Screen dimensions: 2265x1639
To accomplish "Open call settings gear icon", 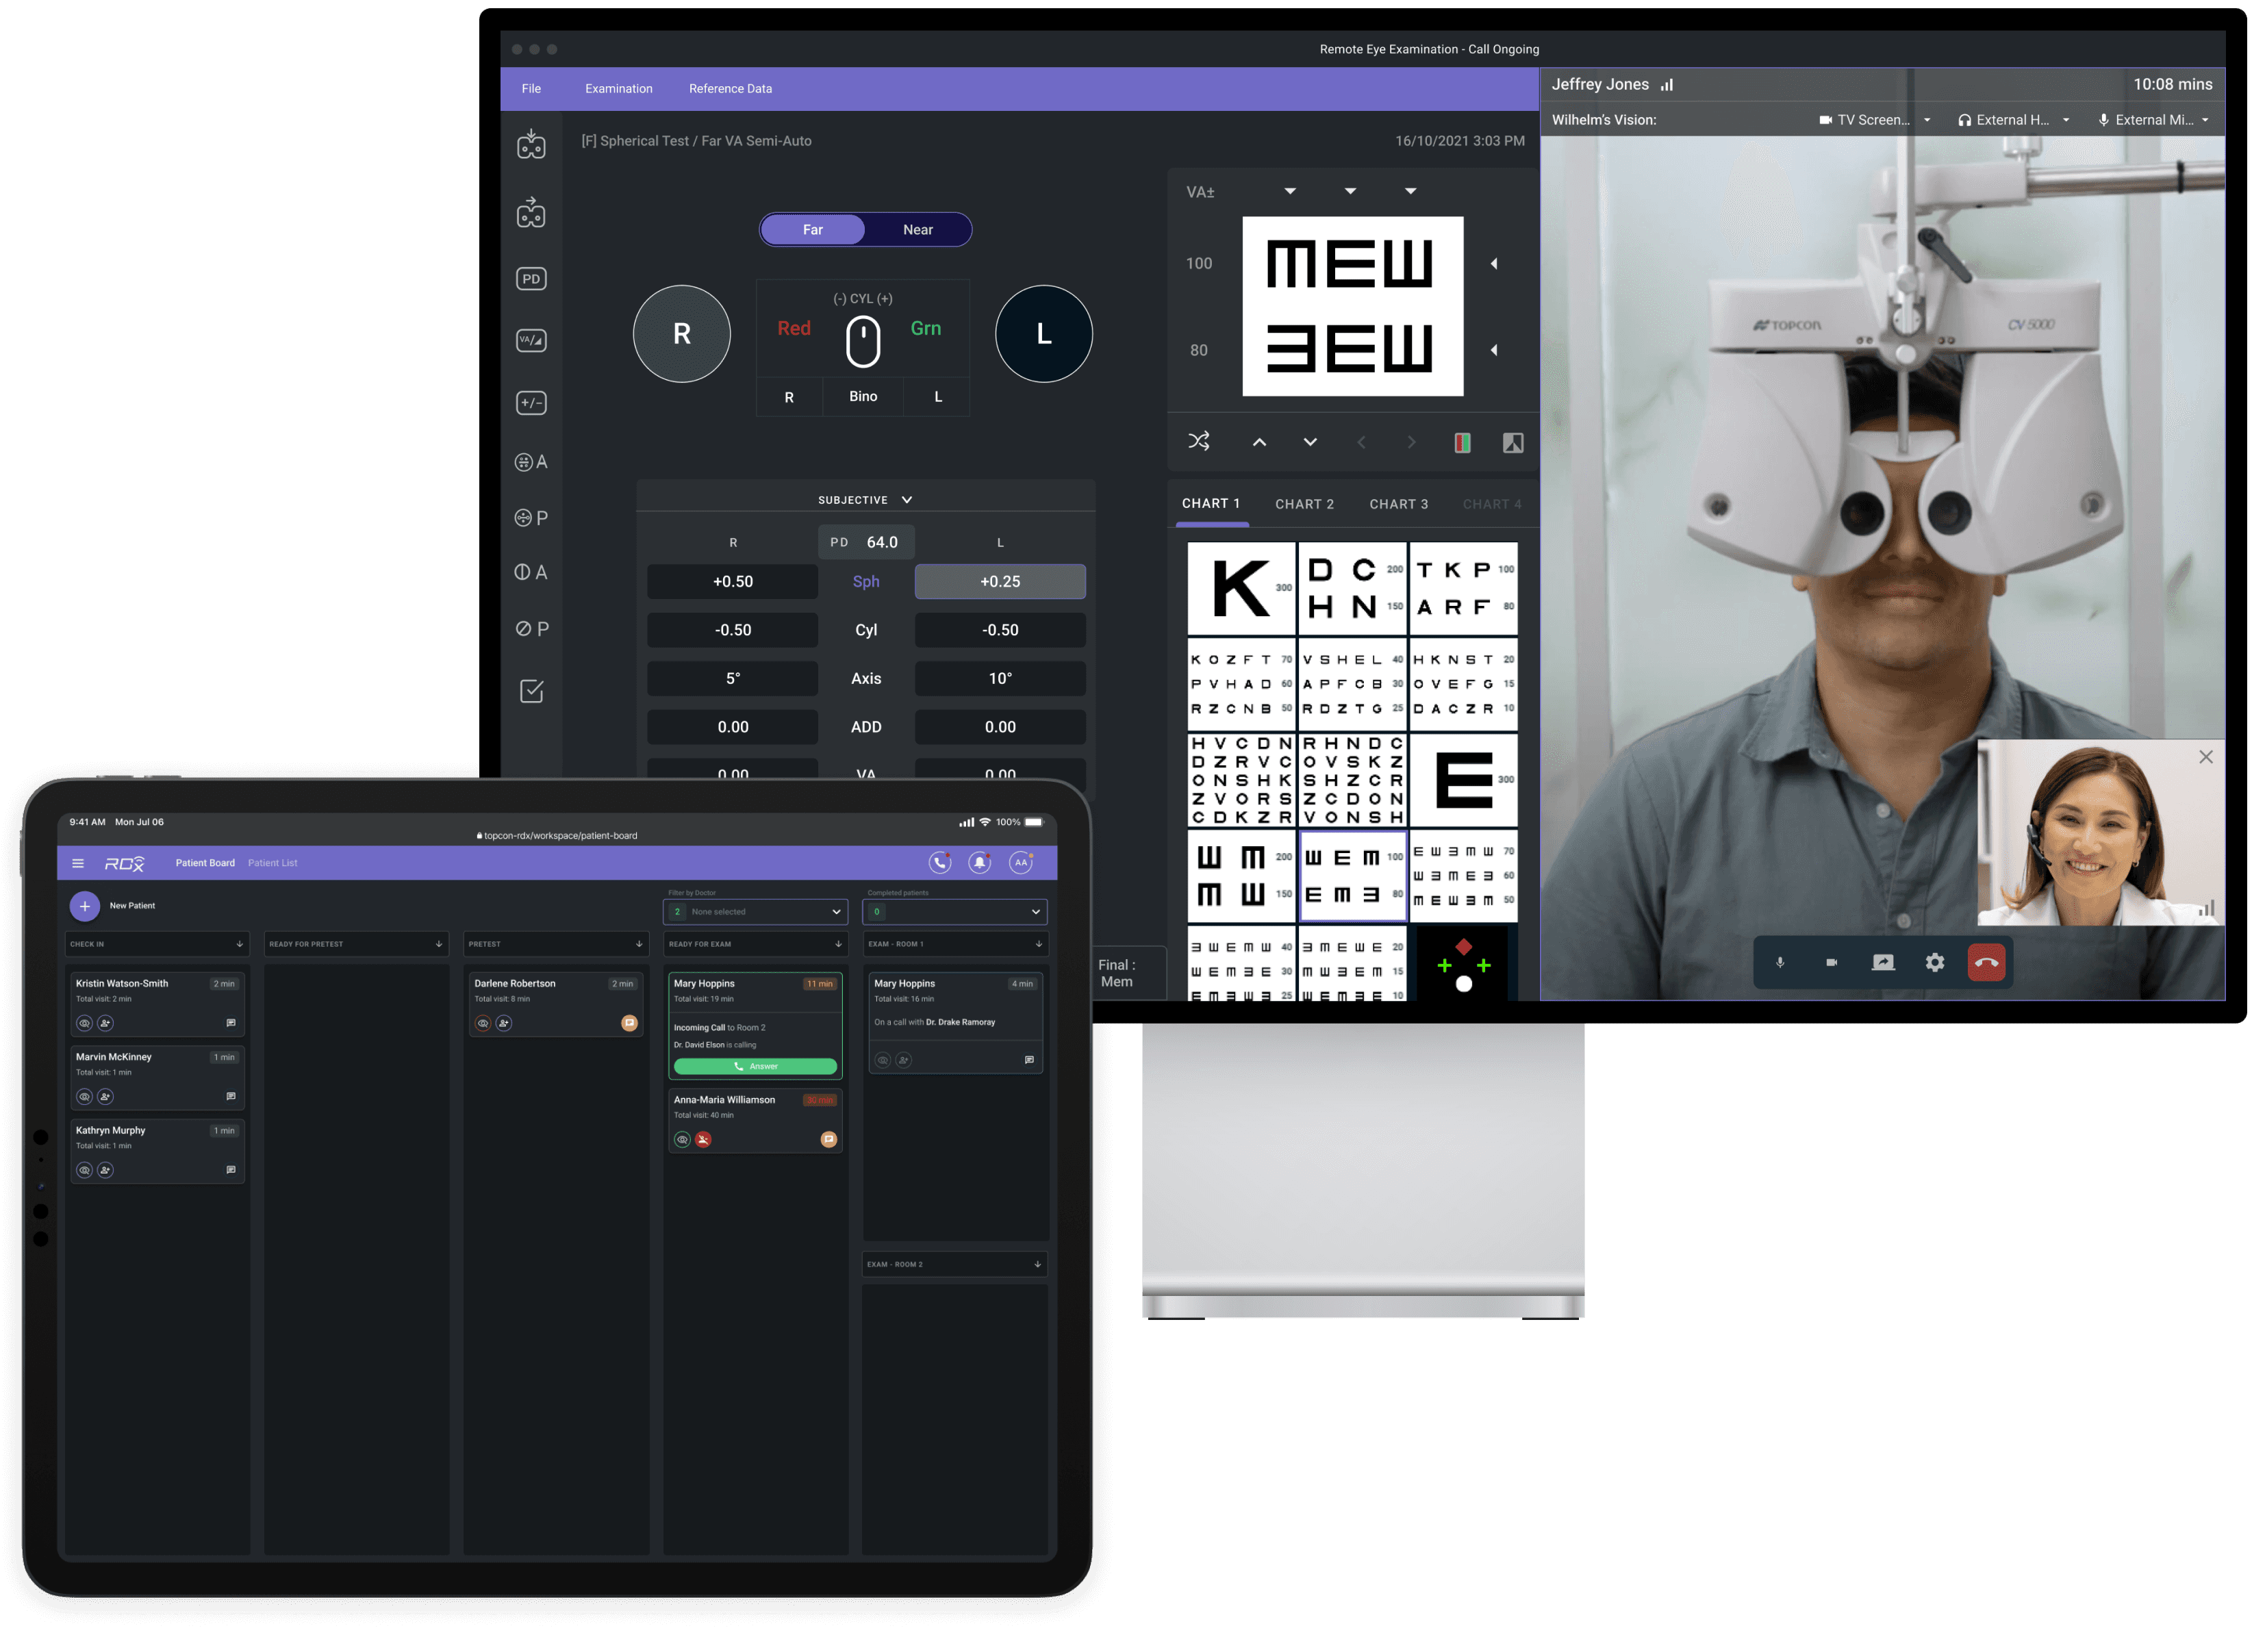I will click(1934, 962).
